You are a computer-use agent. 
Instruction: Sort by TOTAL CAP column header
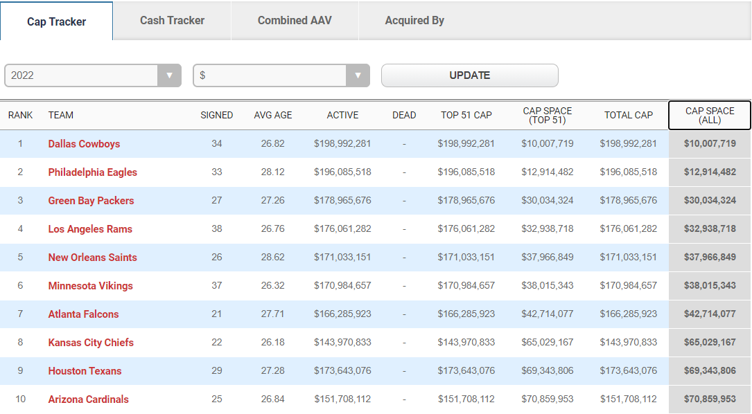click(629, 116)
